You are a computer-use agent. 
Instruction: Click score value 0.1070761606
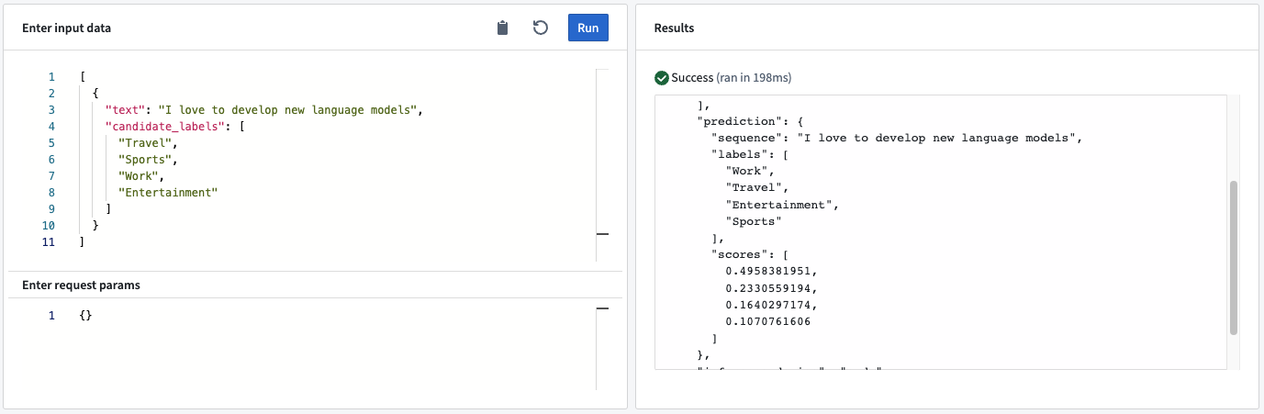767,321
